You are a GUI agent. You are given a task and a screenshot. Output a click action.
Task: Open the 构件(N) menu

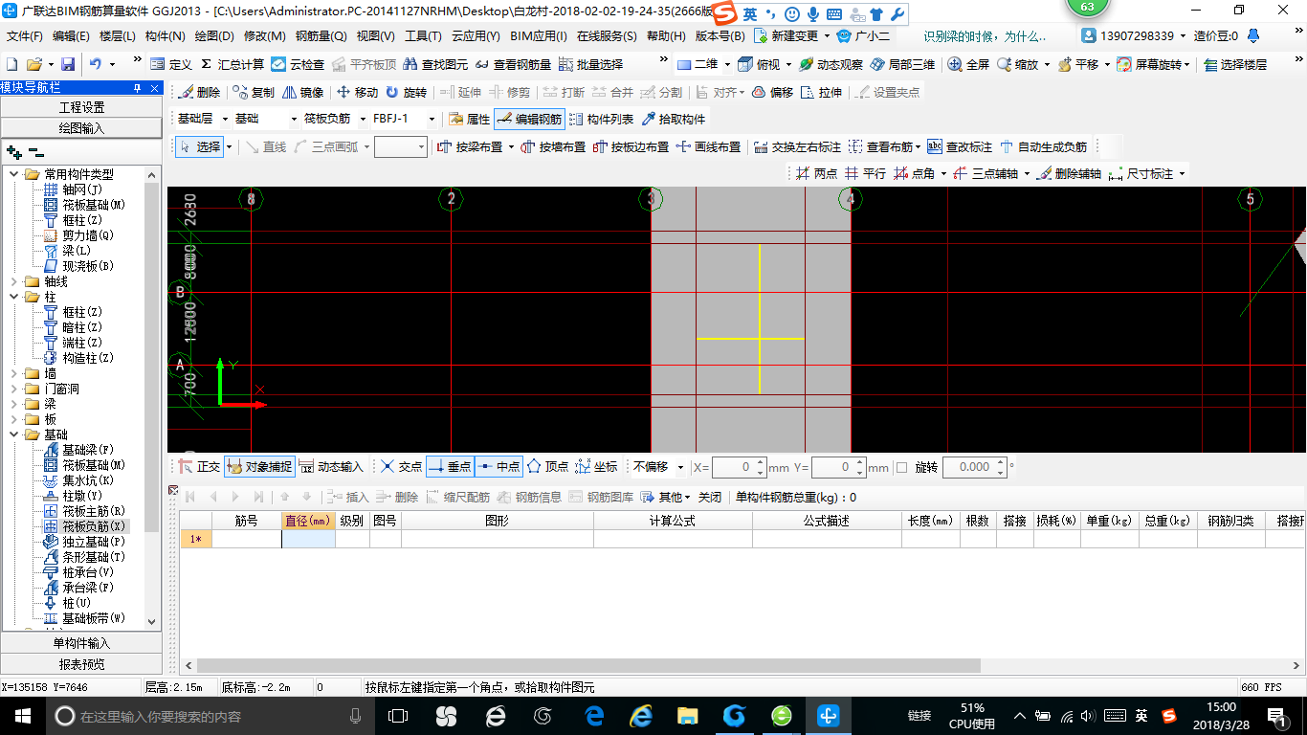[x=165, y=36]
